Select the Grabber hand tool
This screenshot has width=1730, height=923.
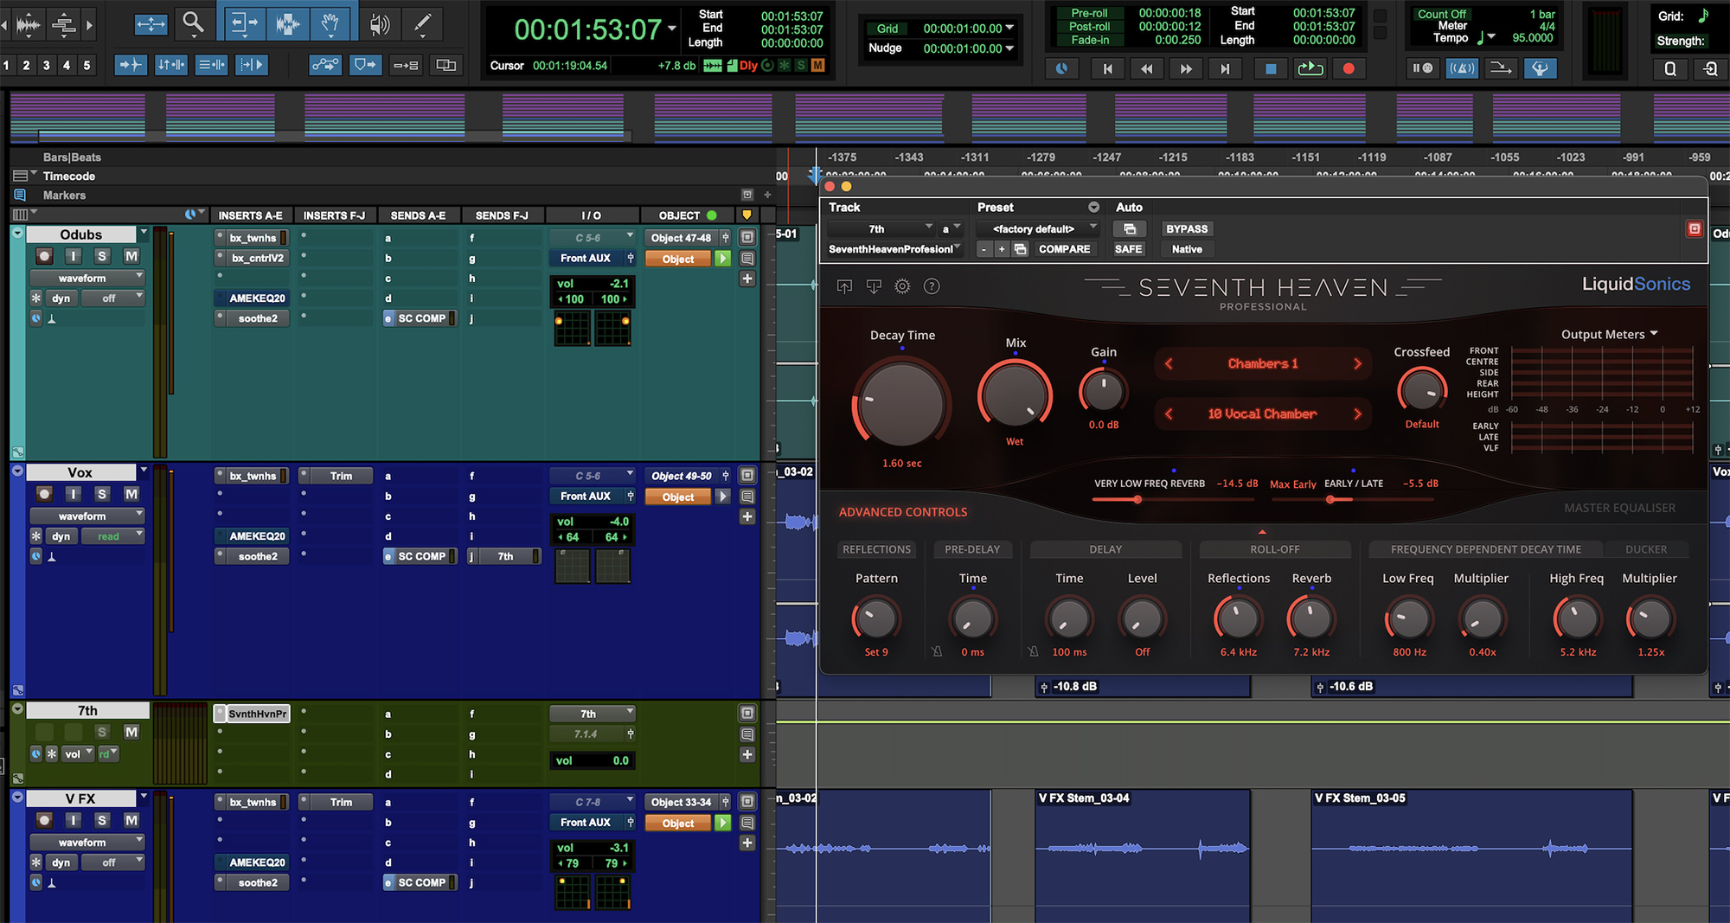[332, 23]
